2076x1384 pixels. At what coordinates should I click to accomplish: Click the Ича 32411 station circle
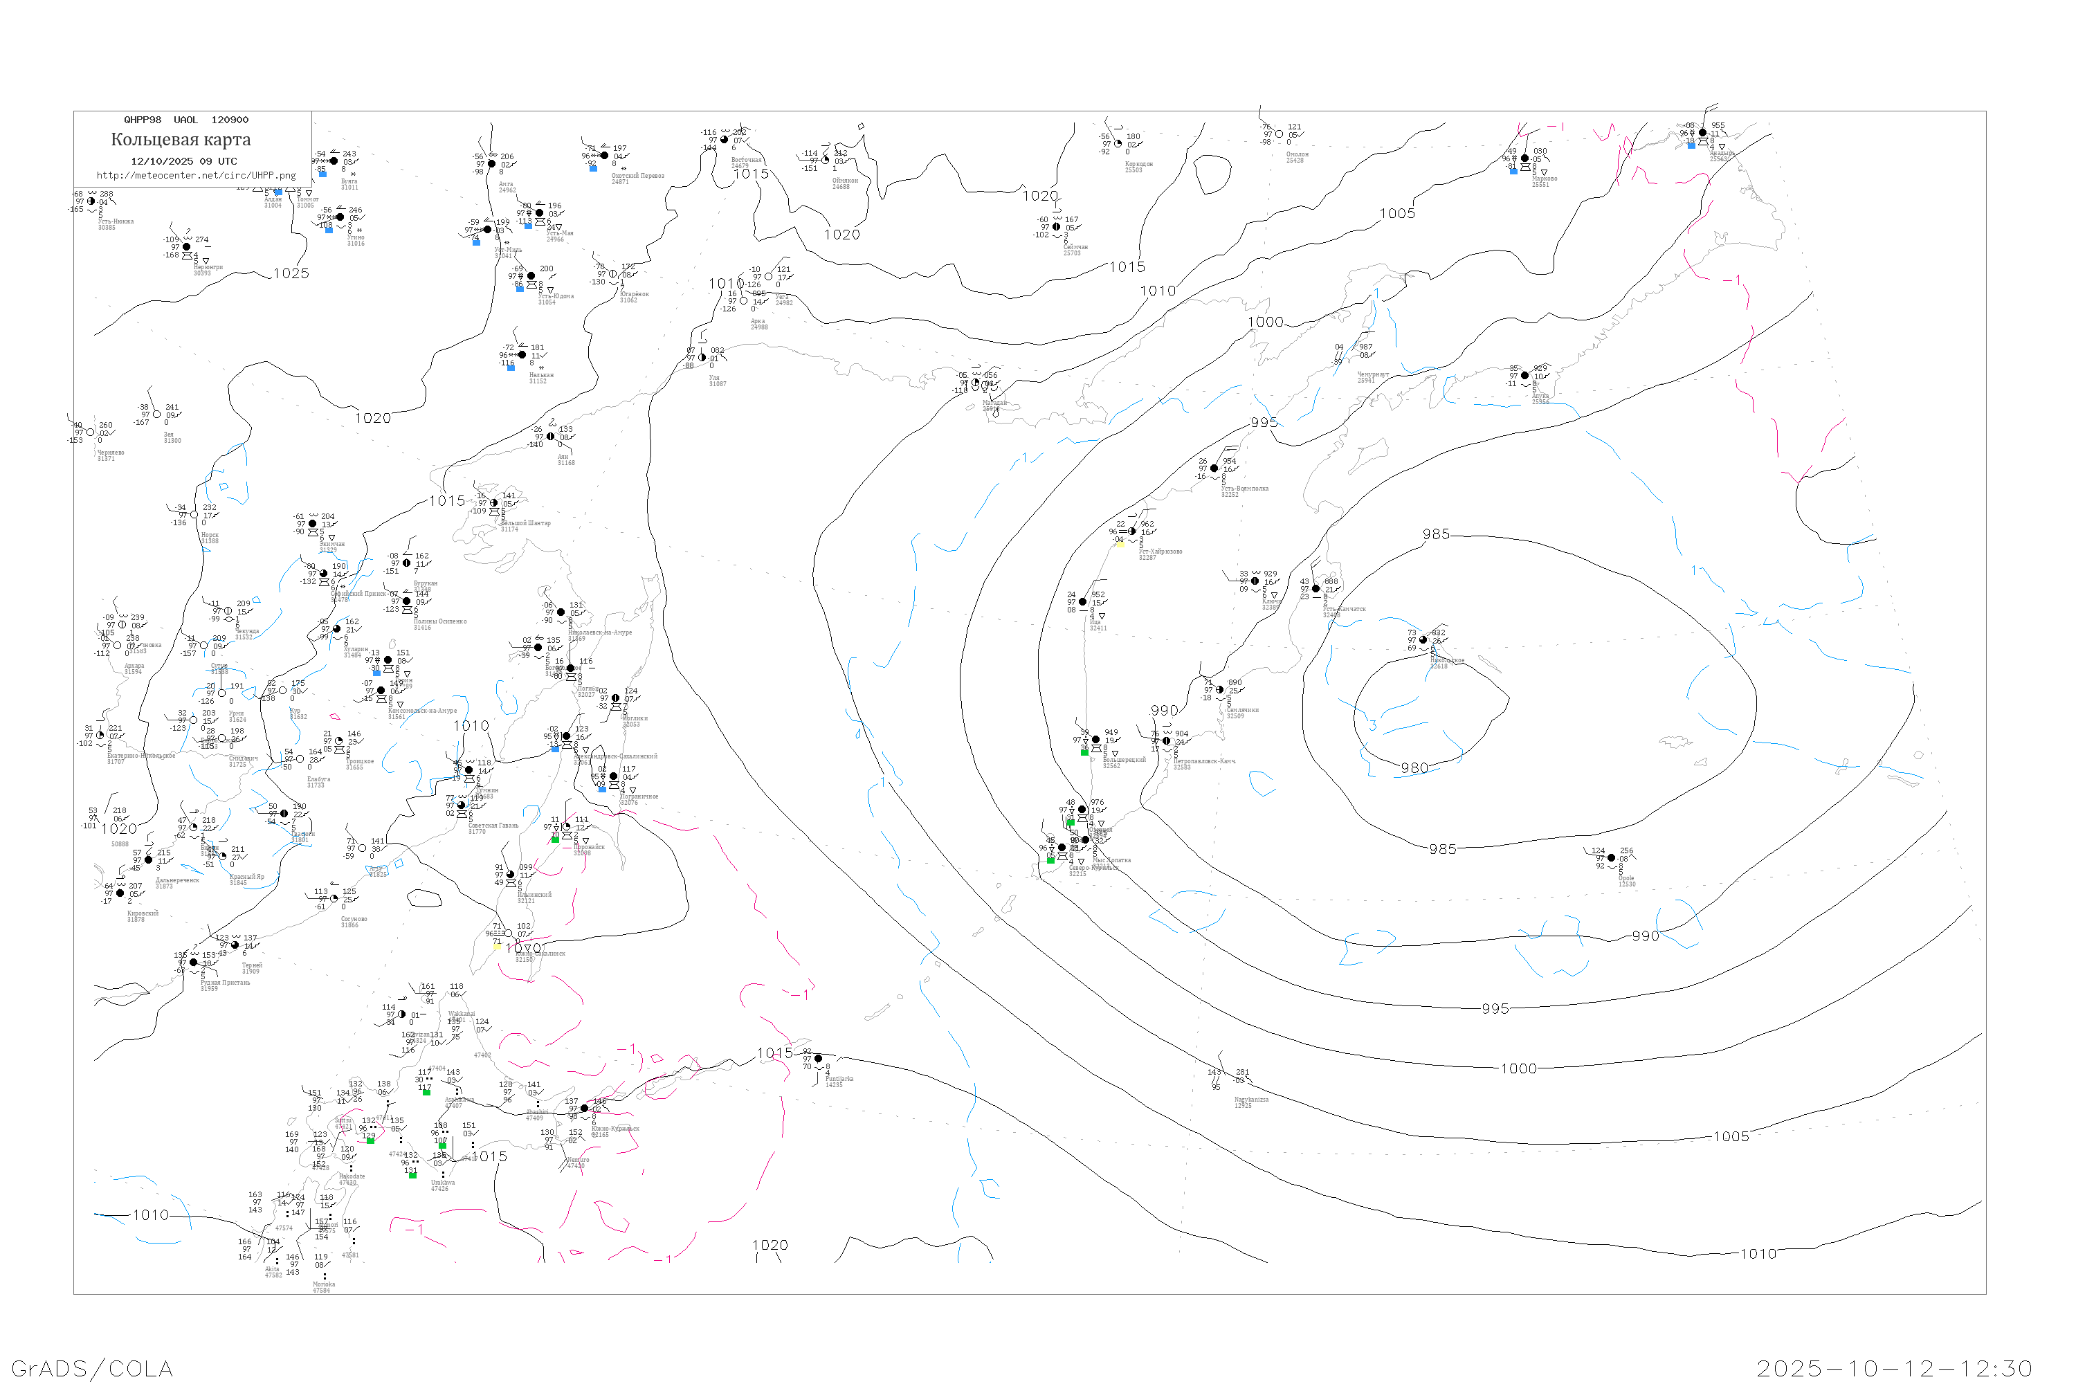[x=1083, y=602]
